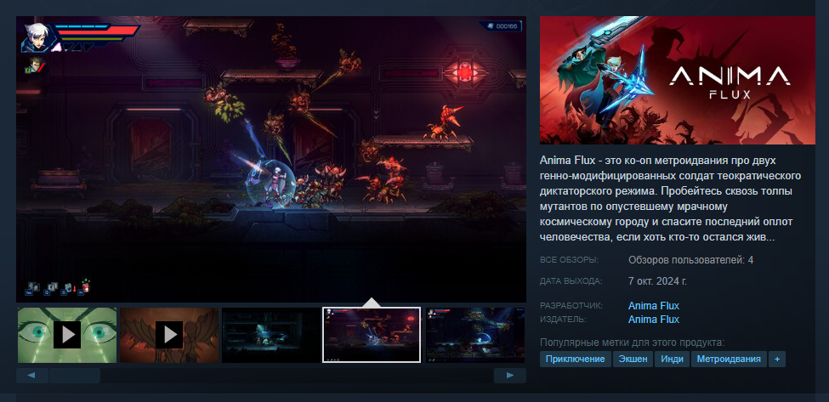This screenshot has height=402, width=829.
Task: Click the thumbnail strip scrollbar handle
Action: tap(74, 376)
